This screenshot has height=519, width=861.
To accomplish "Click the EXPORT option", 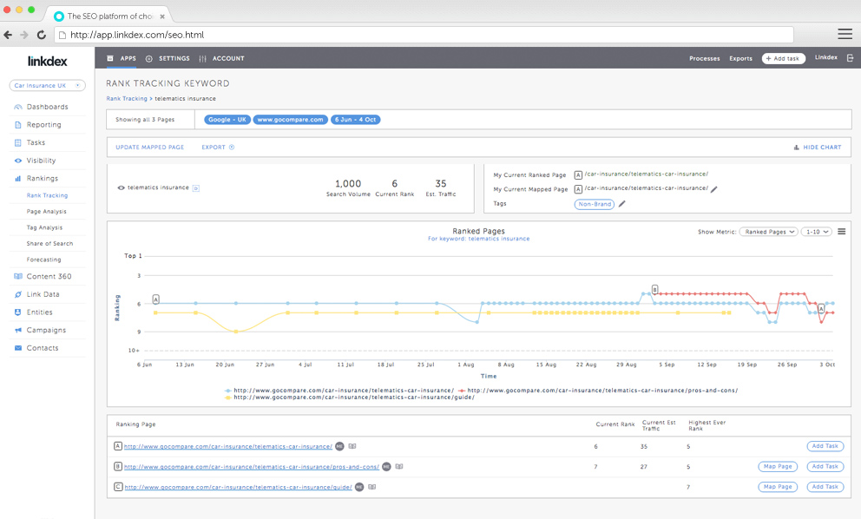I will [218, 148].
